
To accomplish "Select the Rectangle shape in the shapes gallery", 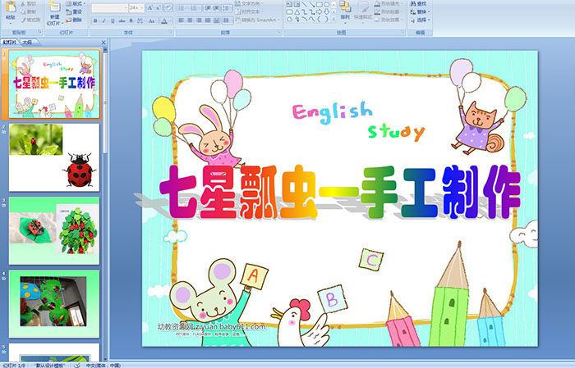I will coord(320,4).
